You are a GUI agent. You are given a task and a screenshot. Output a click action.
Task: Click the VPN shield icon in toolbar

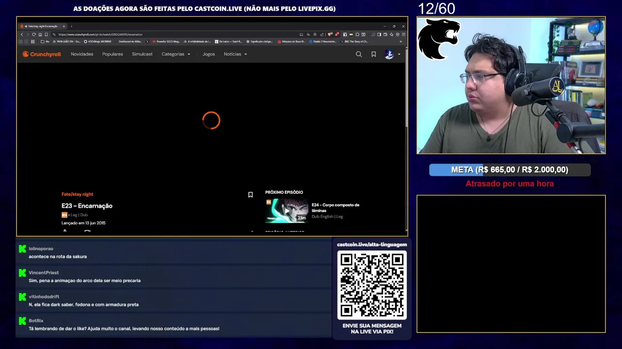pos(397,34)
